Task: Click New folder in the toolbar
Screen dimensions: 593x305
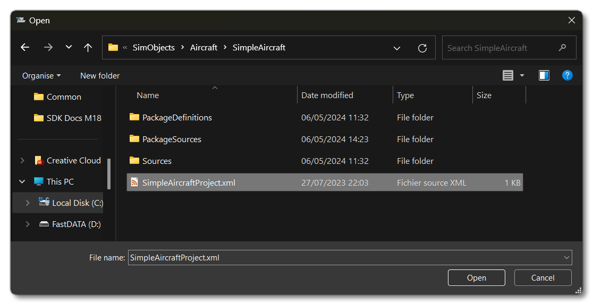Action: click(x=100, y=75)
